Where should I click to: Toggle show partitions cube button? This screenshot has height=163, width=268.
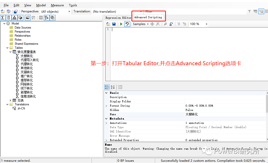[x=20, y=17]
